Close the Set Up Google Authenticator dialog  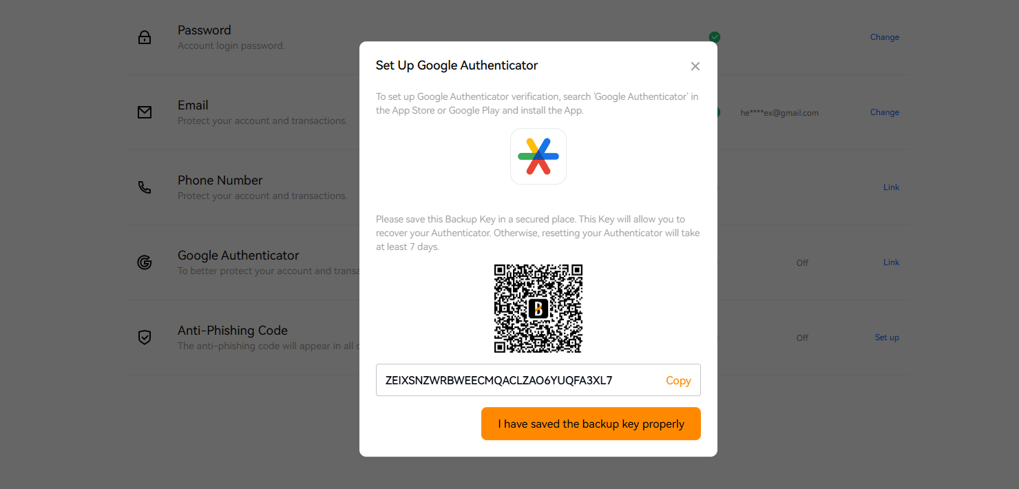pyautogui.click(x=695, y=66)
